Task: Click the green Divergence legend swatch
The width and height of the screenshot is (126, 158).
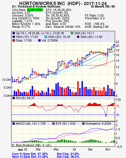Action: tap(83, 123)
